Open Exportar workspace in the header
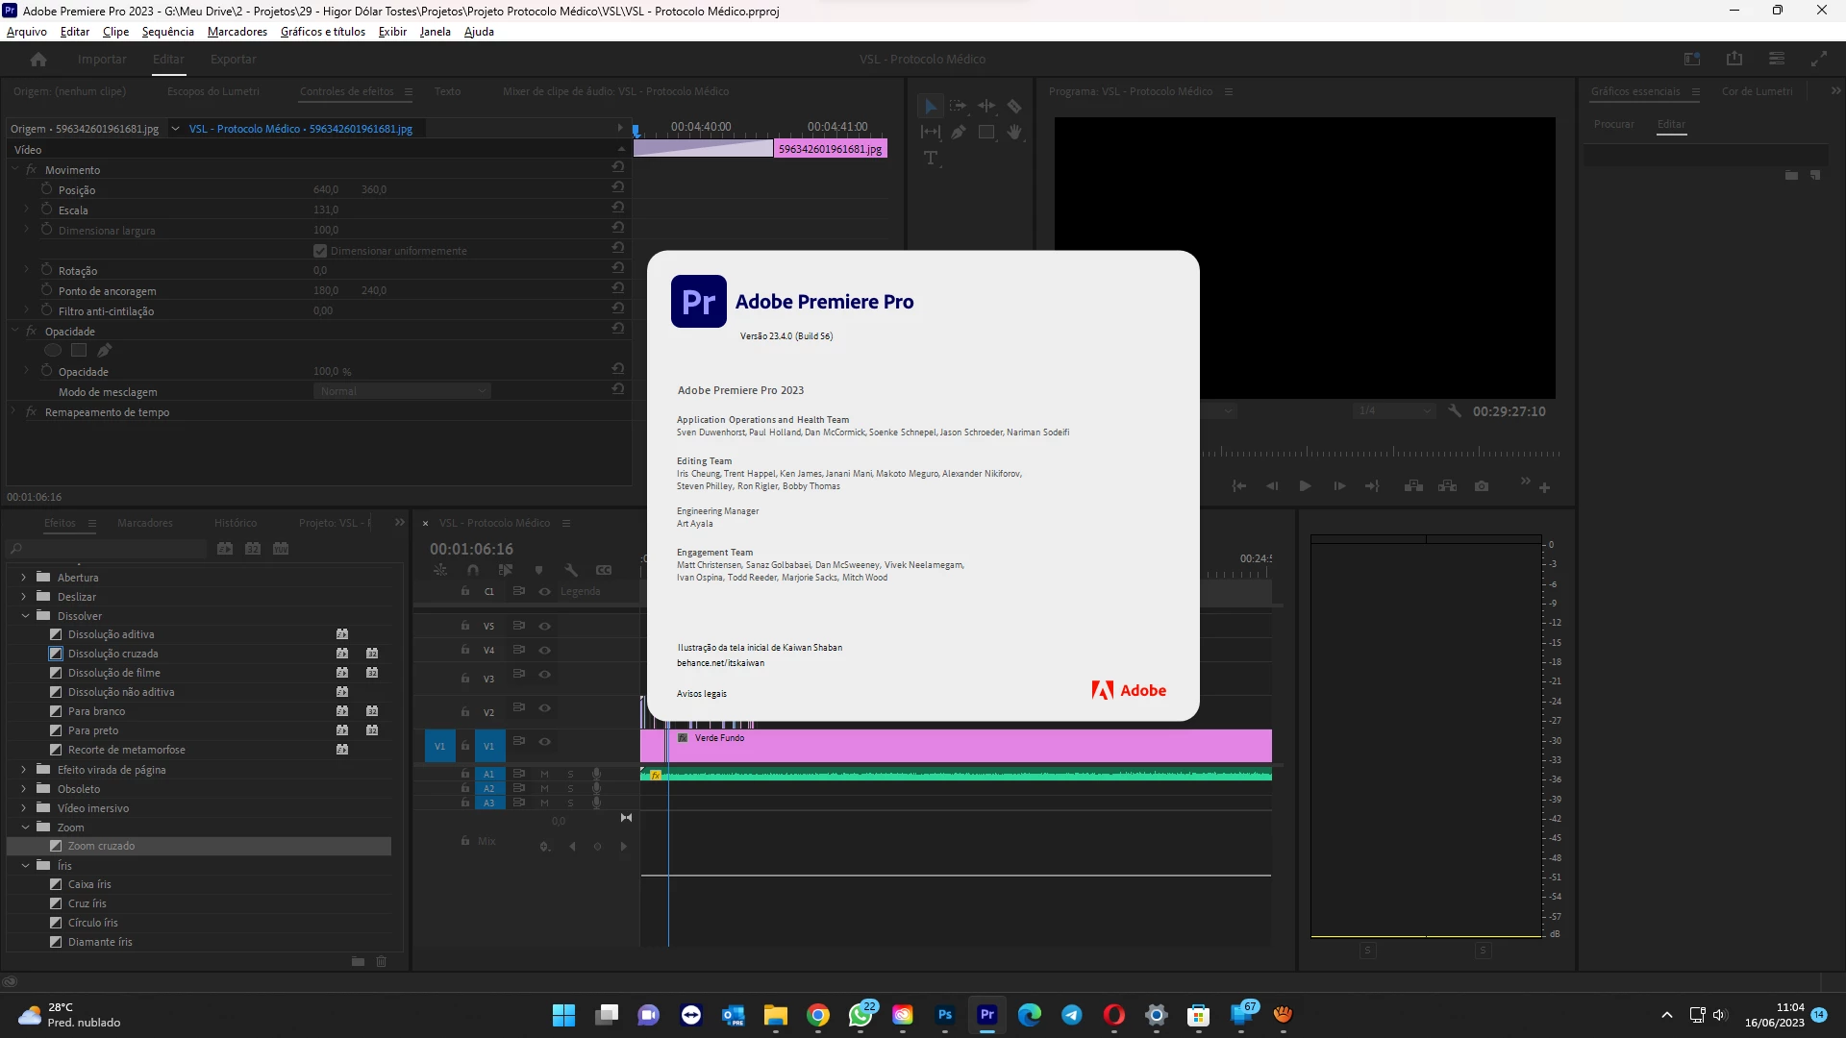This screenshot has width=1846, height=1038. (x=233, y=60)
